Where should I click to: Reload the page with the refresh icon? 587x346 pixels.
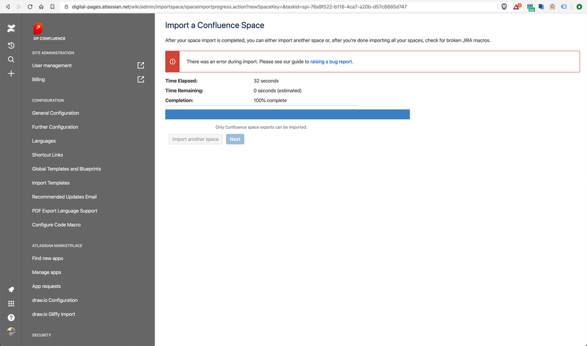pyautogui.click(x=30, y=6)
